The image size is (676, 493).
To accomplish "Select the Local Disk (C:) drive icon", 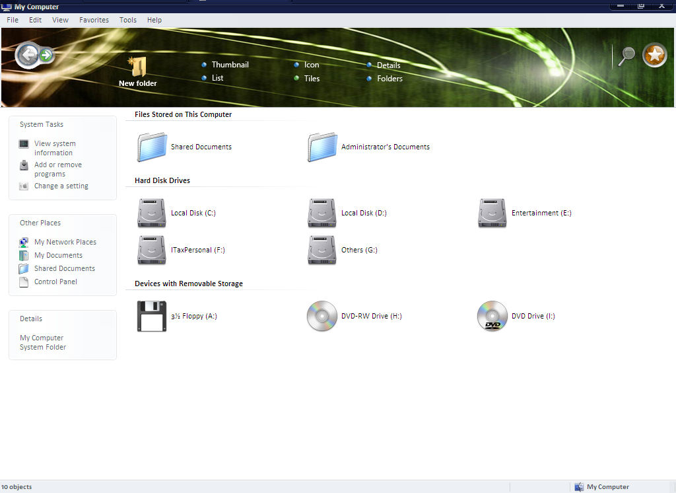I will (152, 213).
